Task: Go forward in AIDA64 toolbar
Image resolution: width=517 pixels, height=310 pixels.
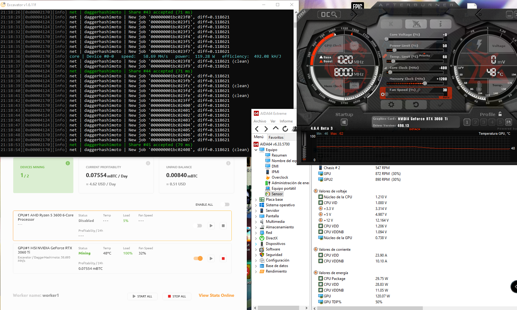Action: click(x=266, y=129)
